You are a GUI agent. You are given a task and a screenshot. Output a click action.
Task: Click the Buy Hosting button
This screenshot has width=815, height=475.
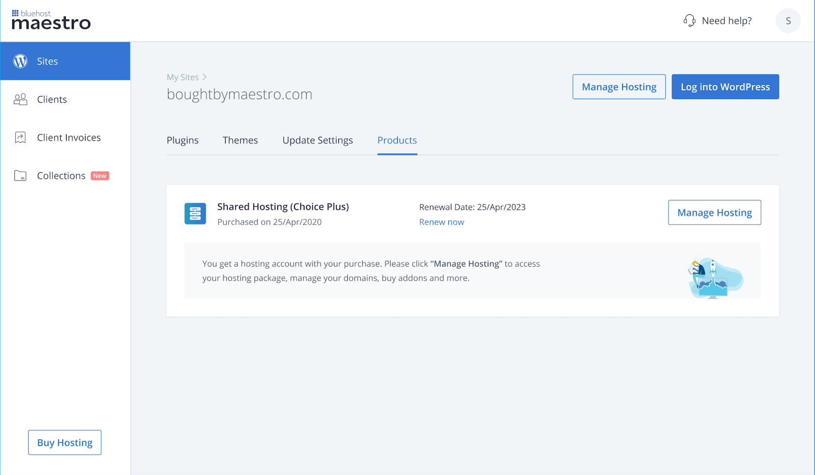pyautogui.click(x=65, y=442)
